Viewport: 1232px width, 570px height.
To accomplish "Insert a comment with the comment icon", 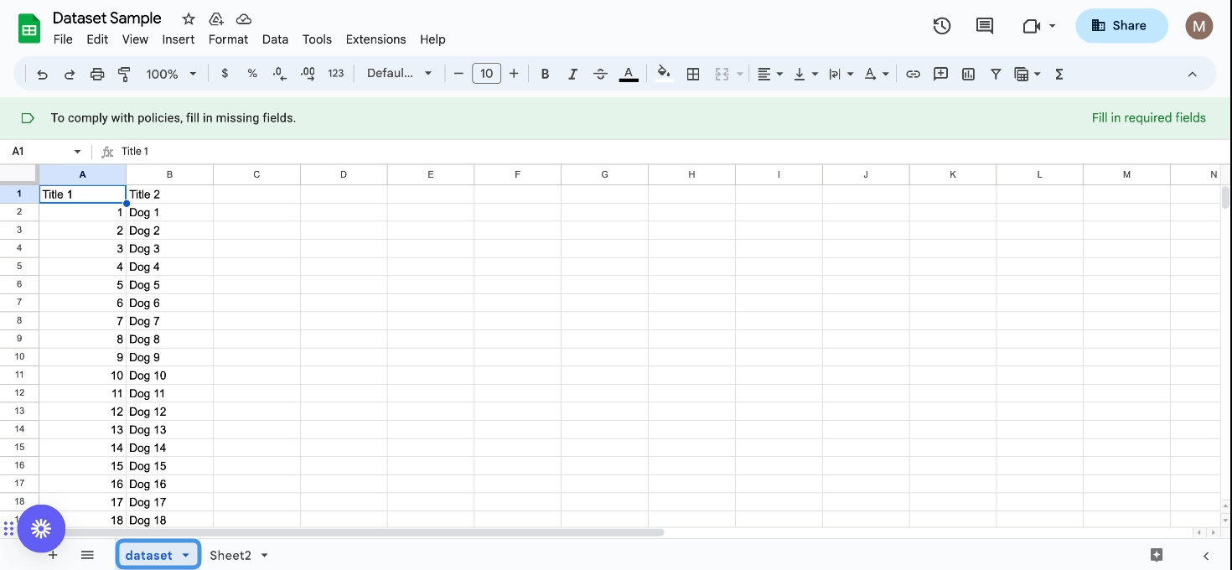I will pyautogui.click(x=940, y=74).
